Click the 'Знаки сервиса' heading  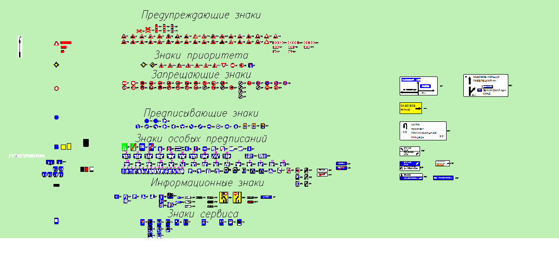point(203,214)
